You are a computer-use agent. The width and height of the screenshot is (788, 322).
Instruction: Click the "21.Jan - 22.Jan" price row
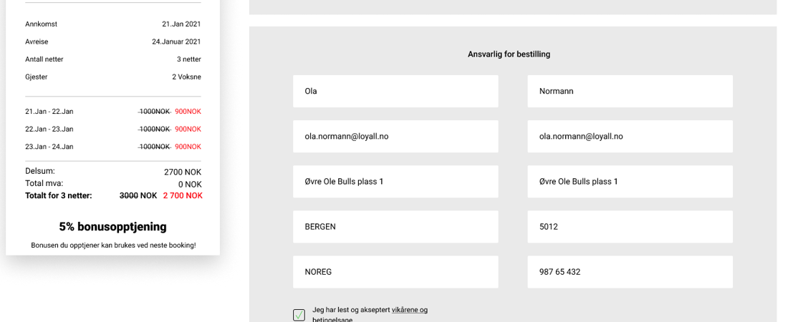point(112,112)
